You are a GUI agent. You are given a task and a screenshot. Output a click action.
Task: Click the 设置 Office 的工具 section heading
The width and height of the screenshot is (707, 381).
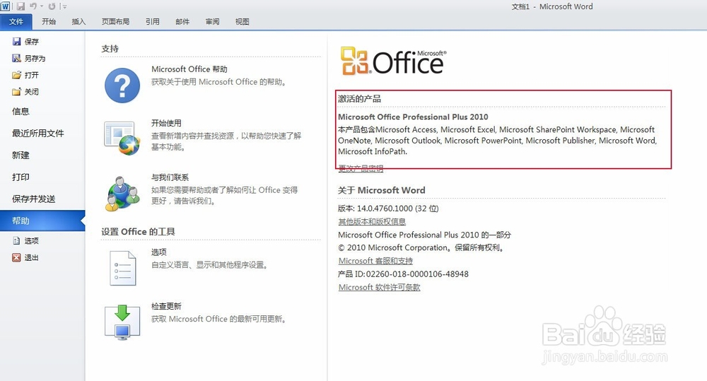(x=138, y=232)
